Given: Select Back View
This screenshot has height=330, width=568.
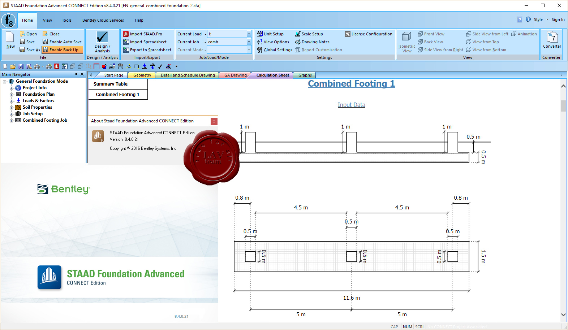Looking at the screenshot, I should point(430,42).
